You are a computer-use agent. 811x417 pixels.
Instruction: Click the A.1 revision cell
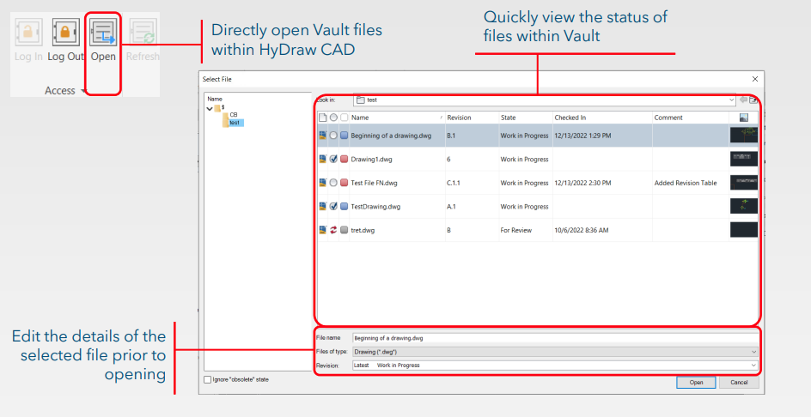pos(451,206)
